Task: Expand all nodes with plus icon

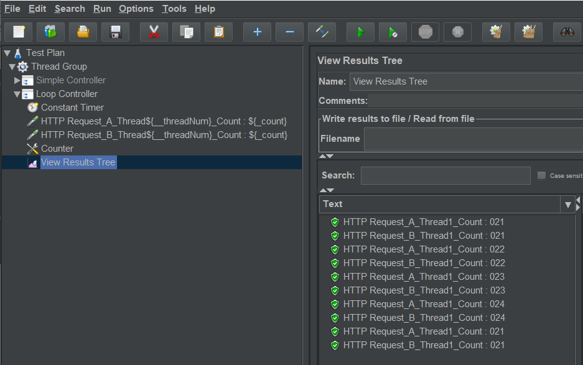Action: point(258,32)
